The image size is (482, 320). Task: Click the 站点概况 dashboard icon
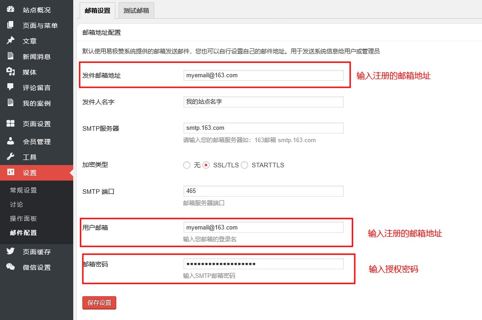(x=11, y=10)
